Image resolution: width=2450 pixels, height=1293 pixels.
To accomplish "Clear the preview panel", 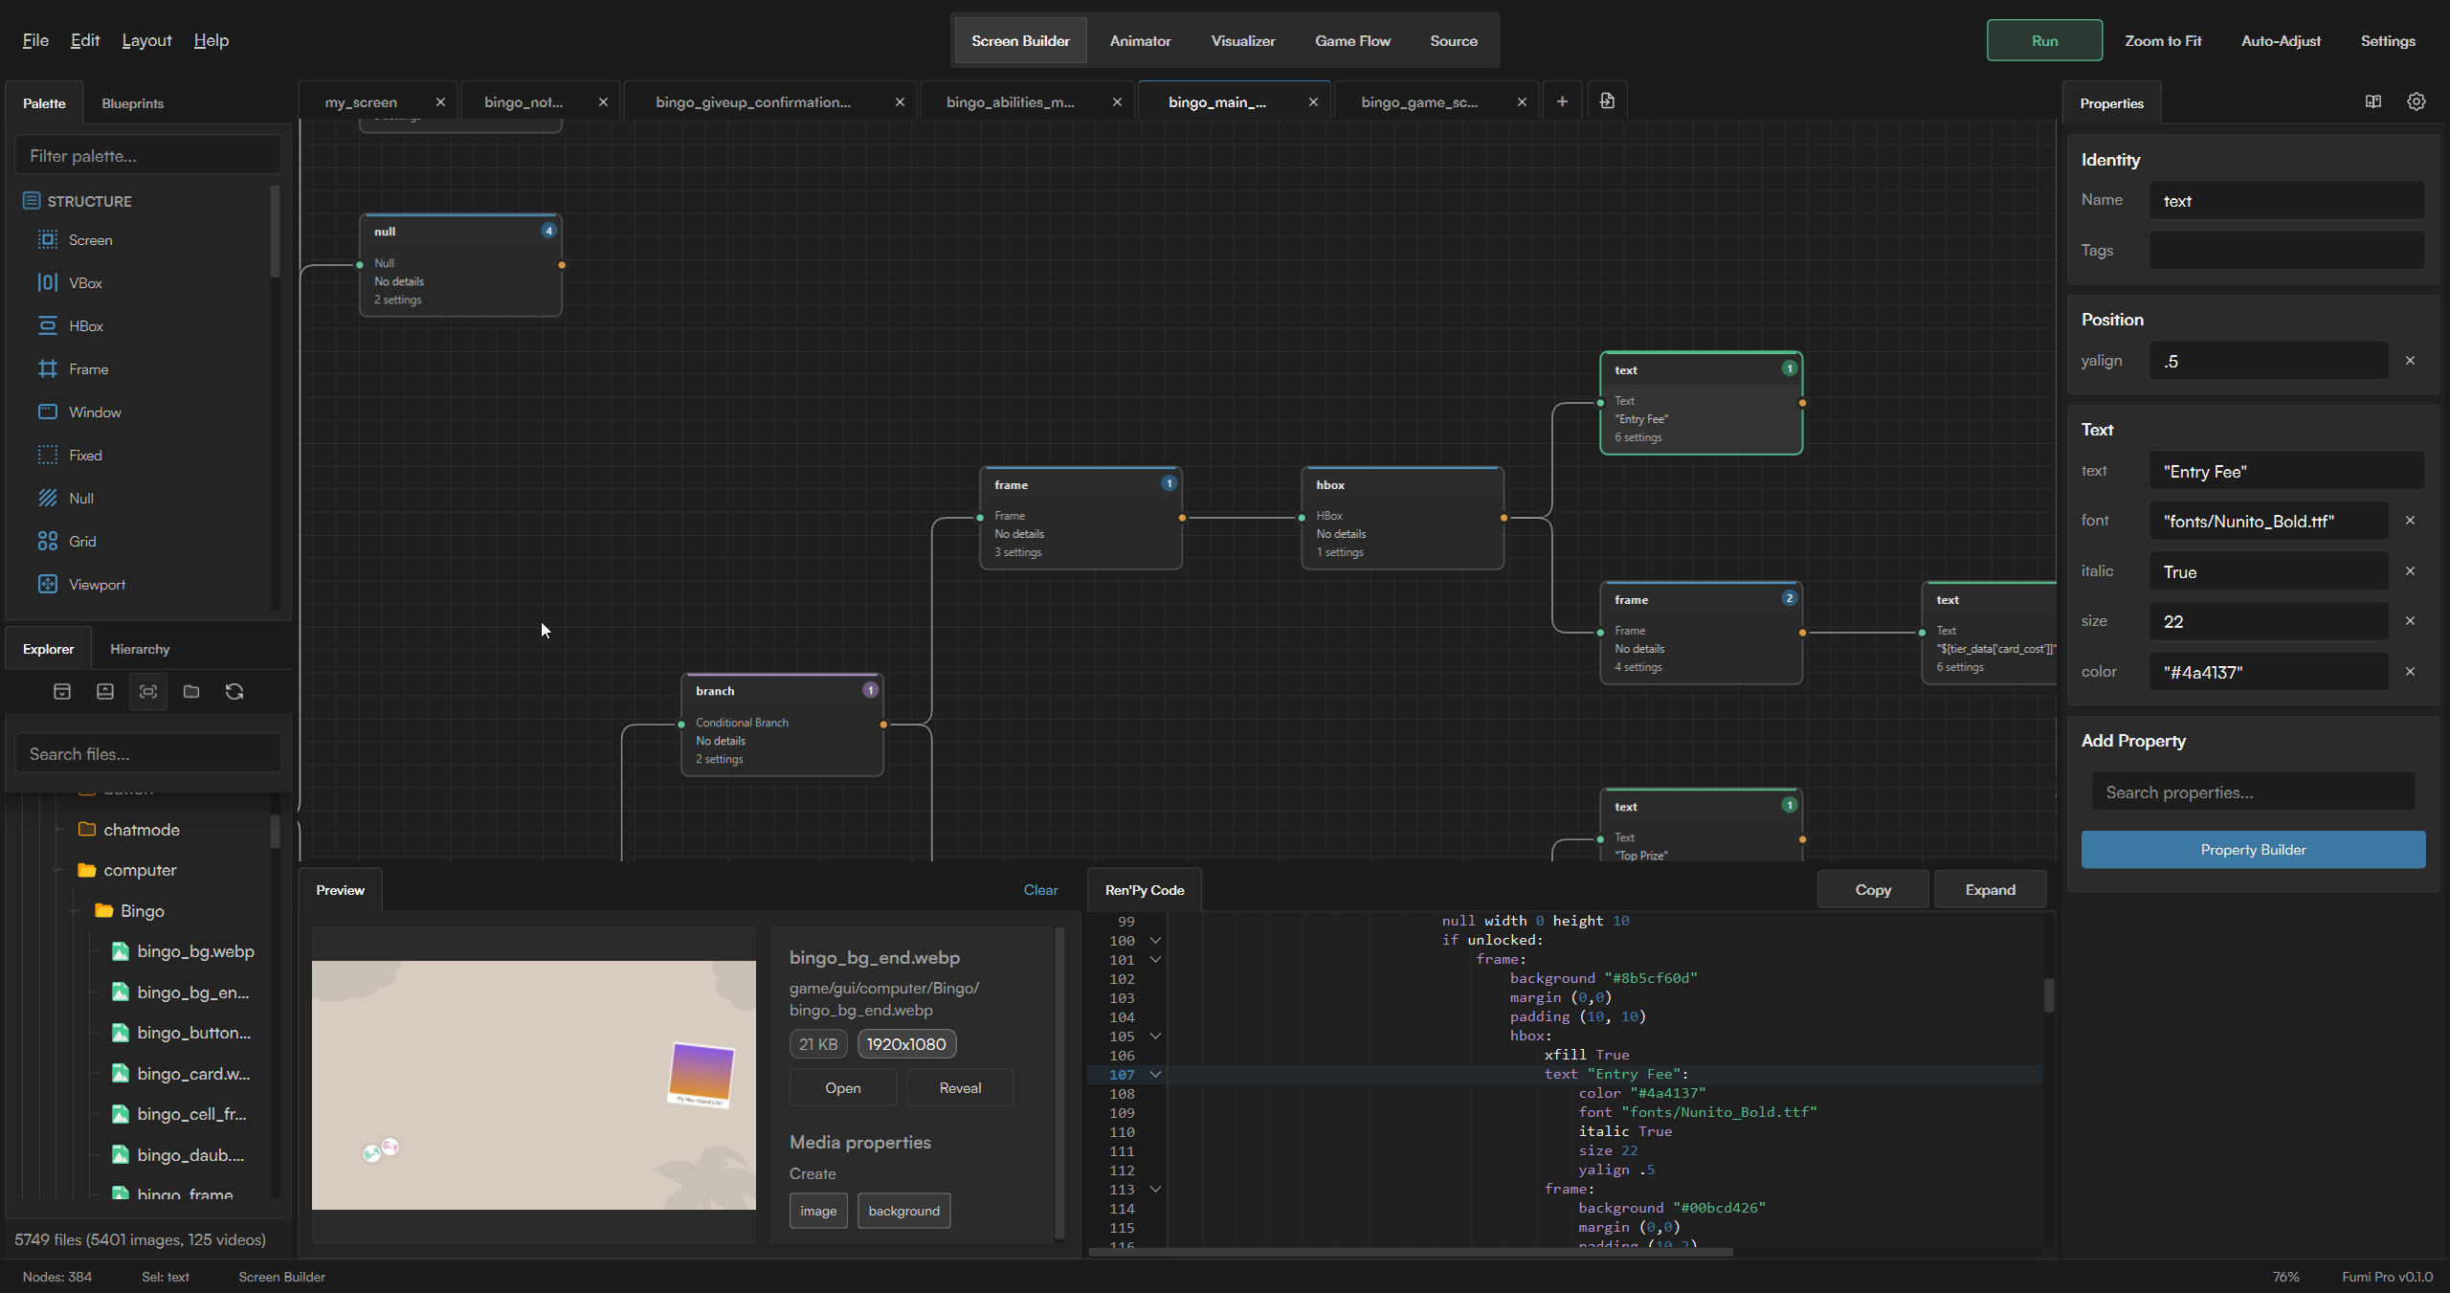I will pyautogui.click(x=1040, y=890).
